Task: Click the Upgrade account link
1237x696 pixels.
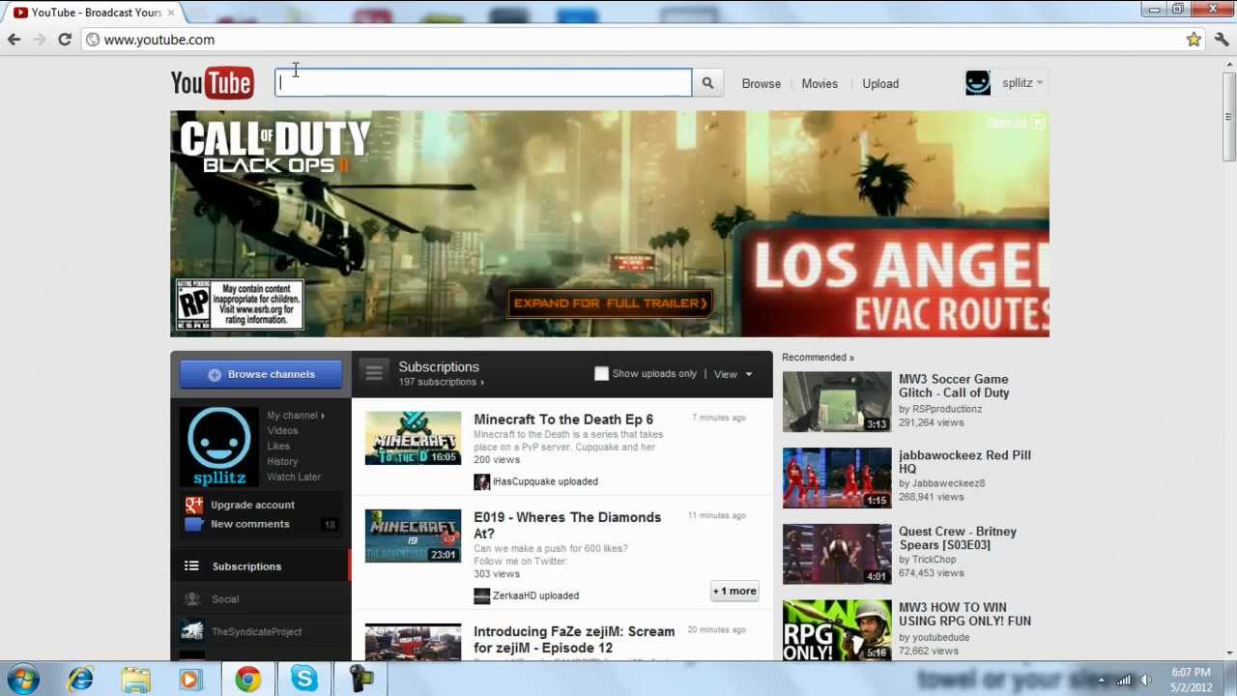Action: click(x=252, y=505)
